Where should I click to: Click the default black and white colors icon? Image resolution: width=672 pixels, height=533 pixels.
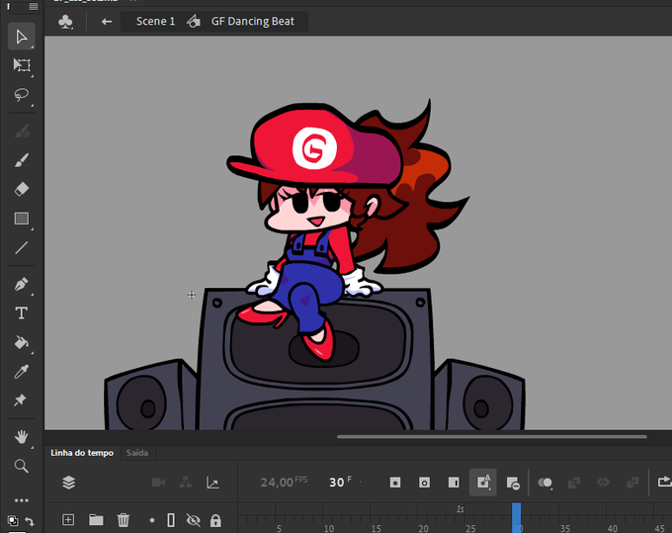click(13, 521)
